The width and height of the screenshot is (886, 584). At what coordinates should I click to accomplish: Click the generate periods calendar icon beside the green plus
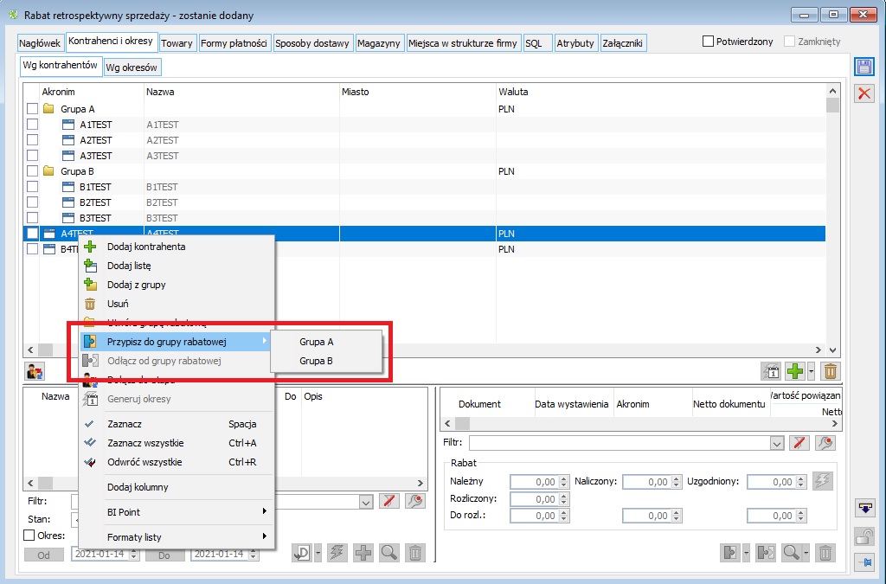click(771, 371)
